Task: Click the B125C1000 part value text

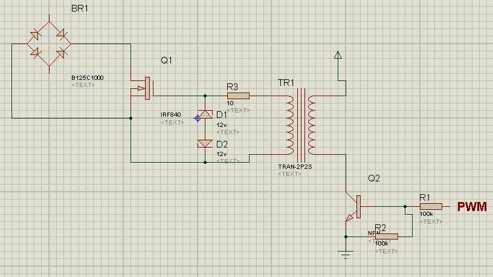Action: coord(88,78)
